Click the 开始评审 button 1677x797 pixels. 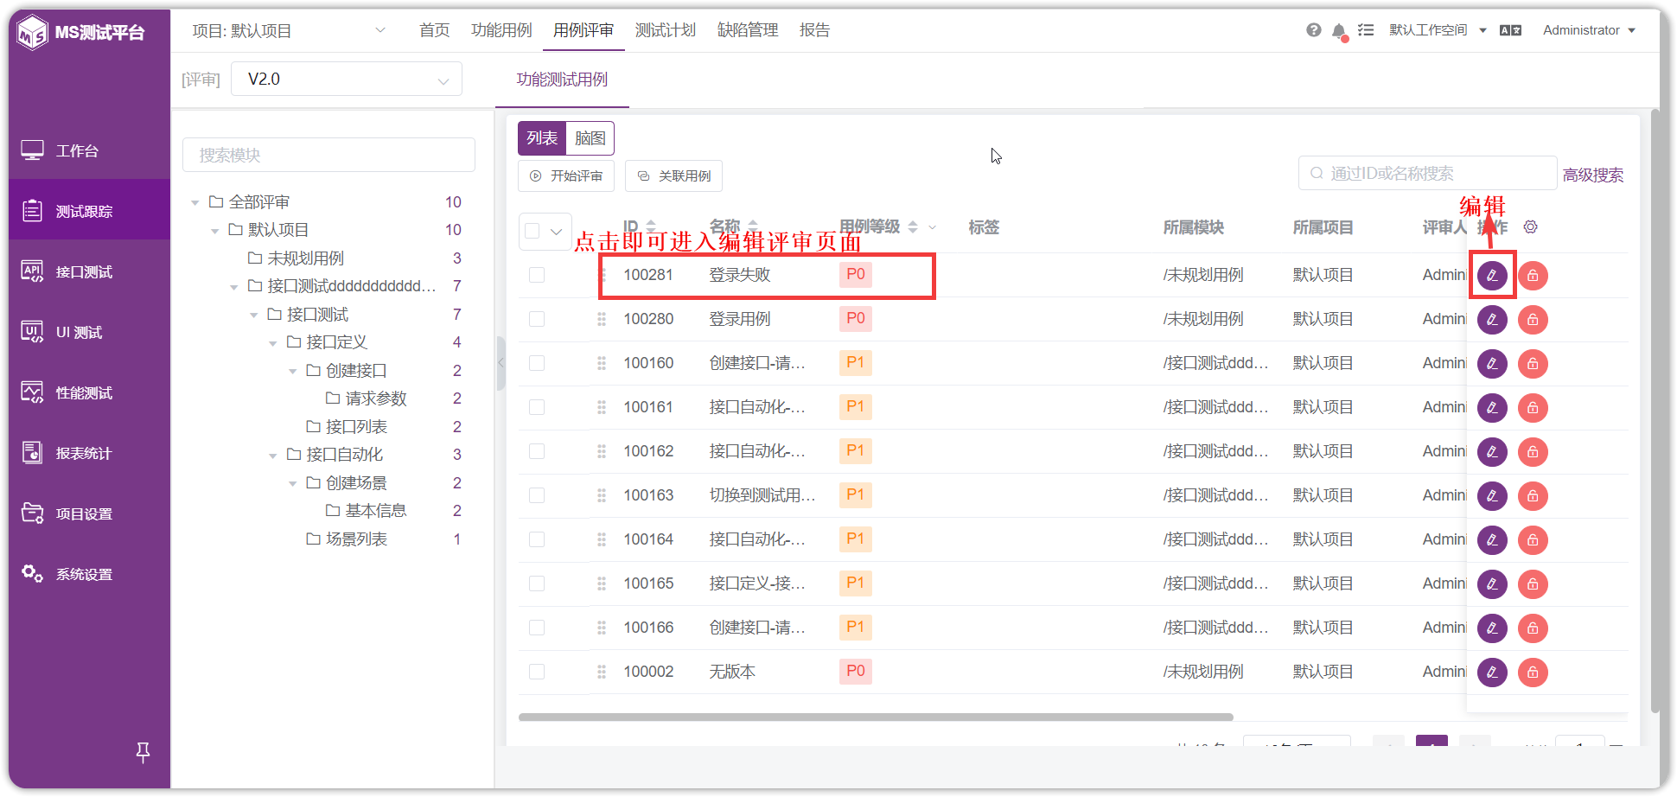566,176
